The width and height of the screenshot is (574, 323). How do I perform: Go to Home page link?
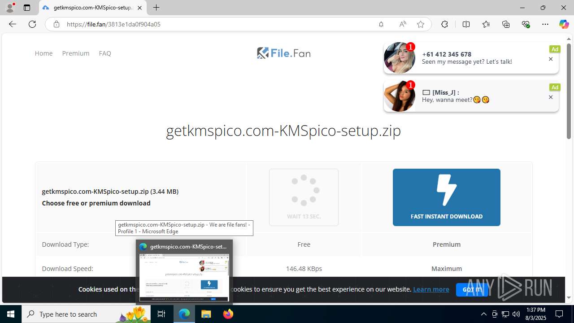coord(43,53)
